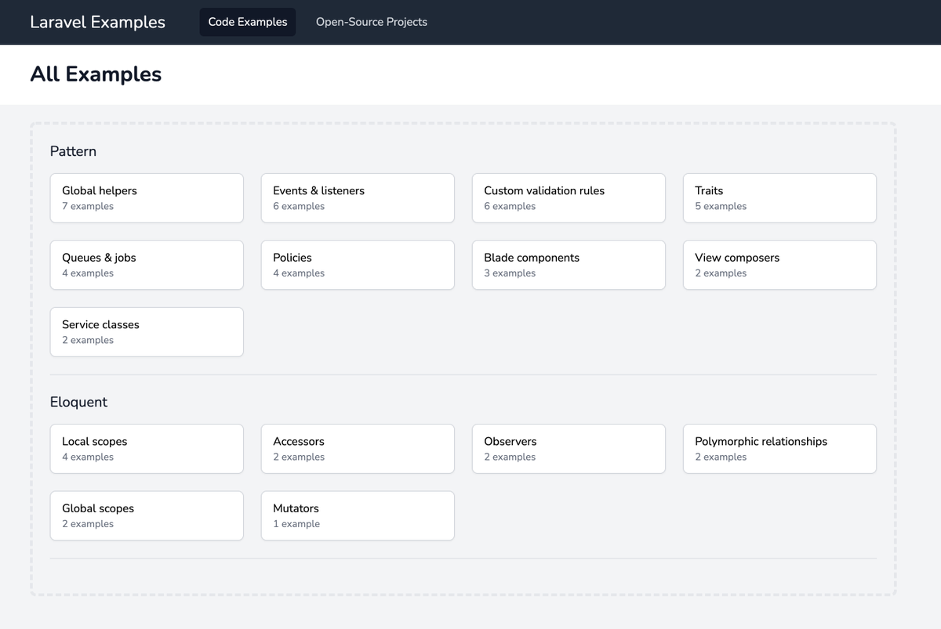Screen dimensions: 941x629
Task: Open the Polymorphic relationships card
Action: coord(779,449)
